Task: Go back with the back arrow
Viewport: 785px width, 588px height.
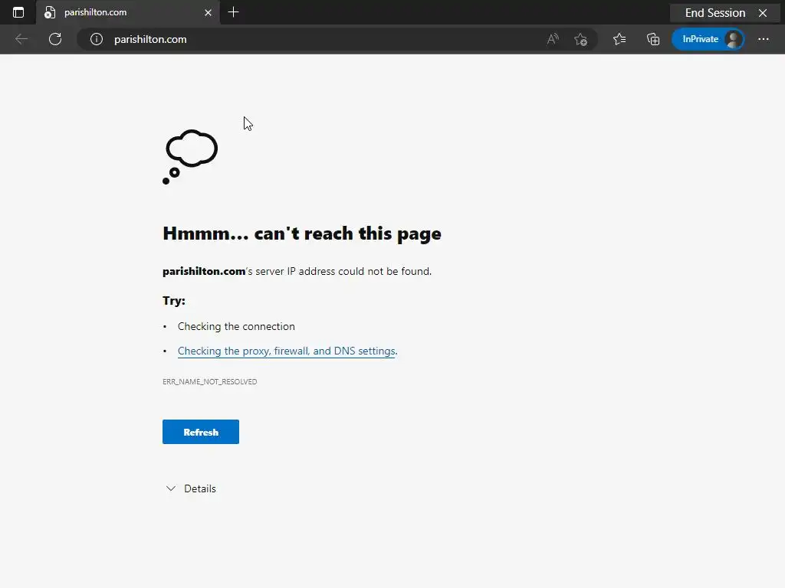Action: click(21, 39)
